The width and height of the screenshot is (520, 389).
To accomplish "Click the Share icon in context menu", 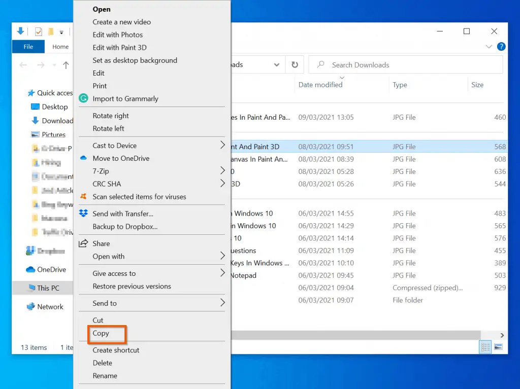I will coord(83,243).
